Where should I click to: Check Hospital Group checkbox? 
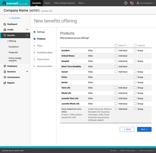point(135,61)
